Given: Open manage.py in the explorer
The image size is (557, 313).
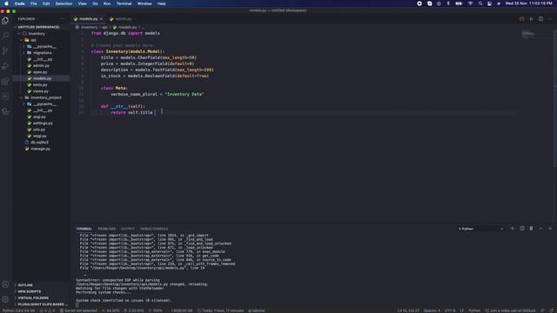Looking at the screenshot, I should (x=40, y=149).
